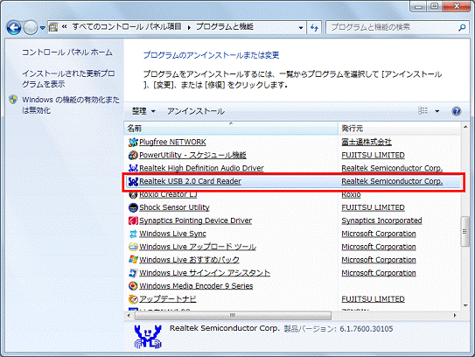The height and width of the screenshot is (357, 475).
Task: Select Windows Live サインイン アシスタント entry
Action: coord(205,273)
